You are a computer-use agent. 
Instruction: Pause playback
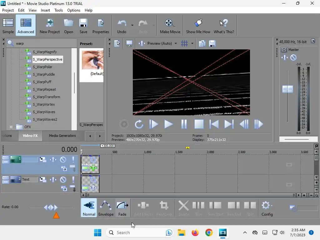(184, 124)
